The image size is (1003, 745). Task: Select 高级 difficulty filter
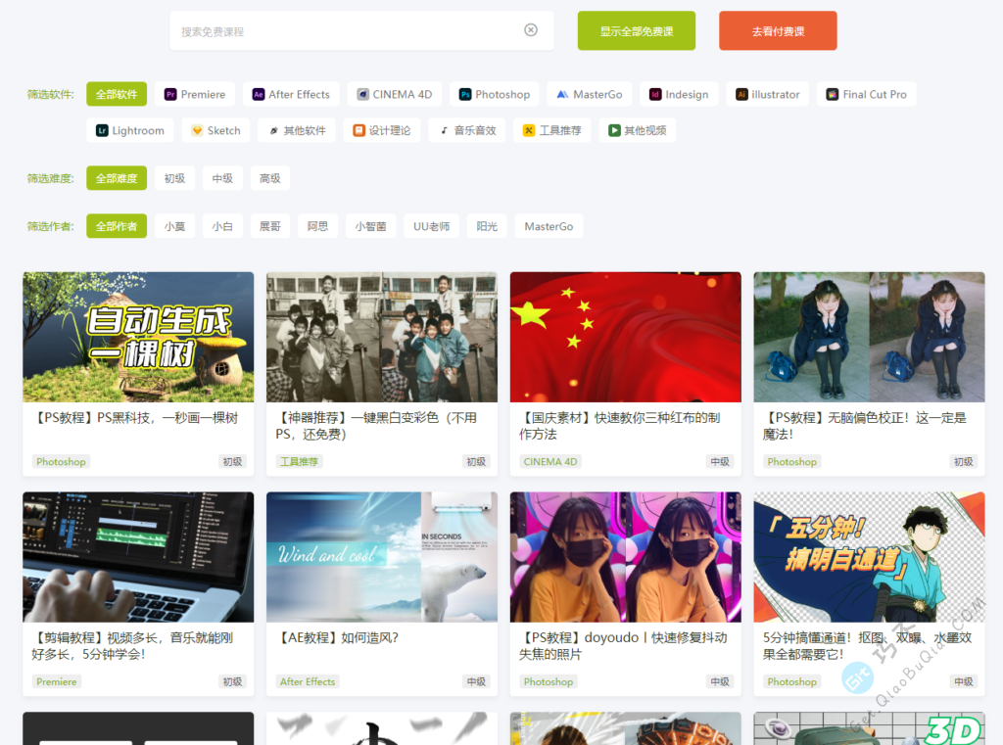tap(270, 178)
